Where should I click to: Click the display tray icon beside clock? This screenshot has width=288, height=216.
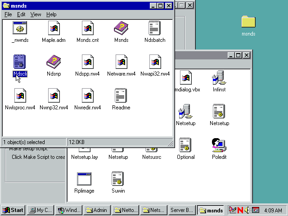[256, 210]
